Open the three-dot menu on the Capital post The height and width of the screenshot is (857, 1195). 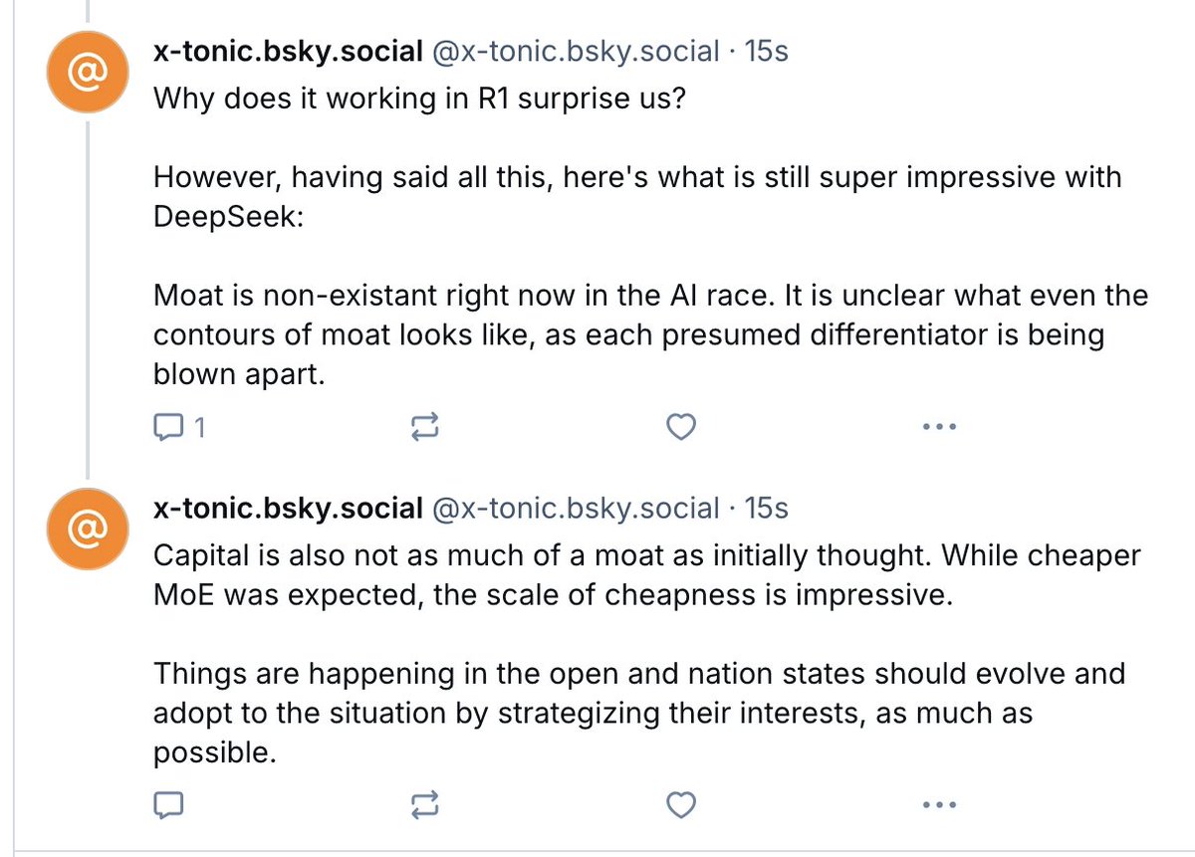pyautogui.click(x=938, y=802)
